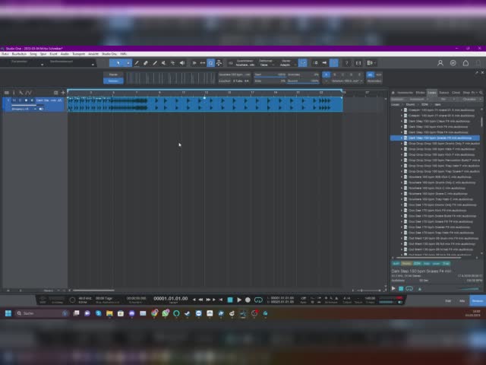Go to the browser Home icon

click(x=393, y=93)
